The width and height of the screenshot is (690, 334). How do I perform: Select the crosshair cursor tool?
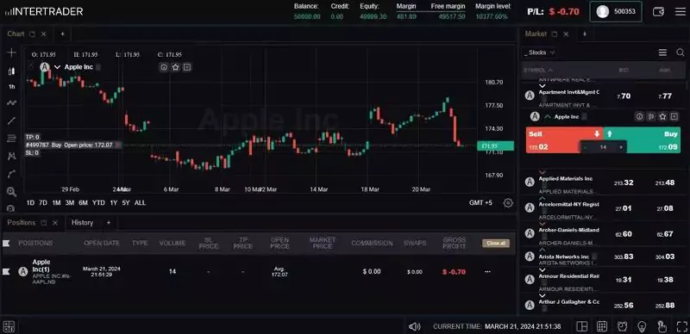click(x=11, y=53)
